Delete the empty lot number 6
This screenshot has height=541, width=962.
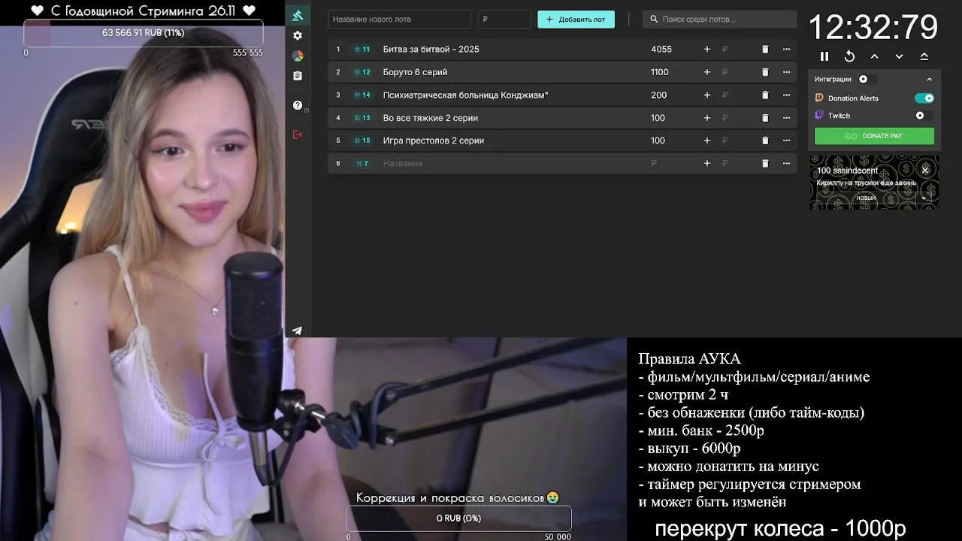765,163
